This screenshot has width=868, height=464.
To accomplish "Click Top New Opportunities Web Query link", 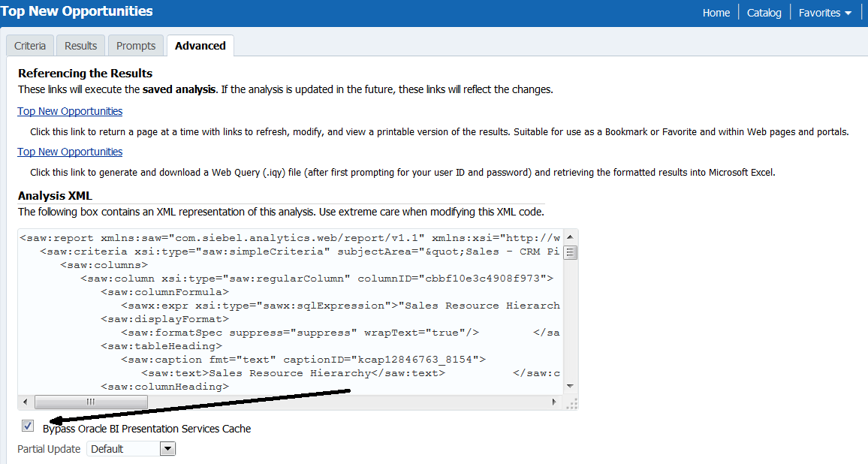I will click(70, 152).
